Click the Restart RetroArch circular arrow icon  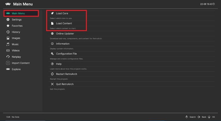(52, 74)
